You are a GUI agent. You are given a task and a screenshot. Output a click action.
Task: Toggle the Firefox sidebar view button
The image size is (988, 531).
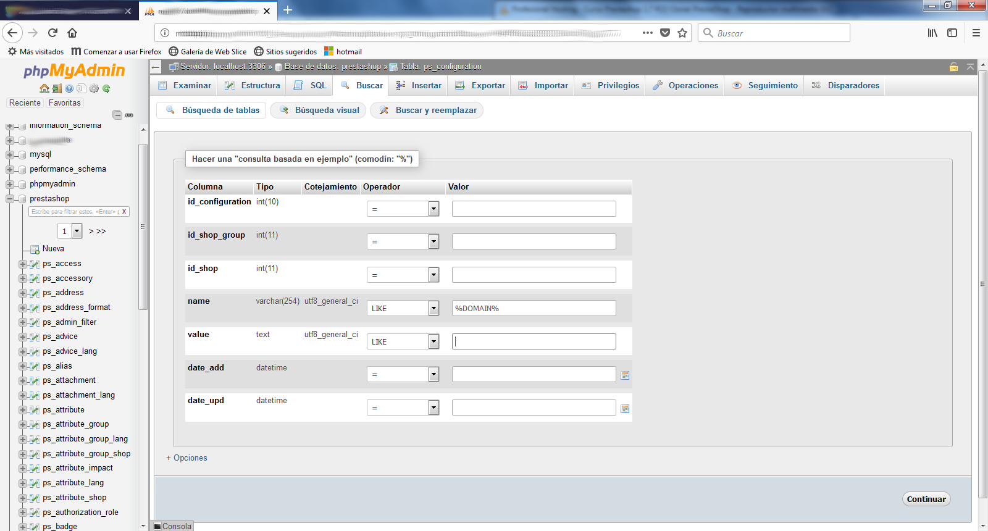(x=952, y=33)
